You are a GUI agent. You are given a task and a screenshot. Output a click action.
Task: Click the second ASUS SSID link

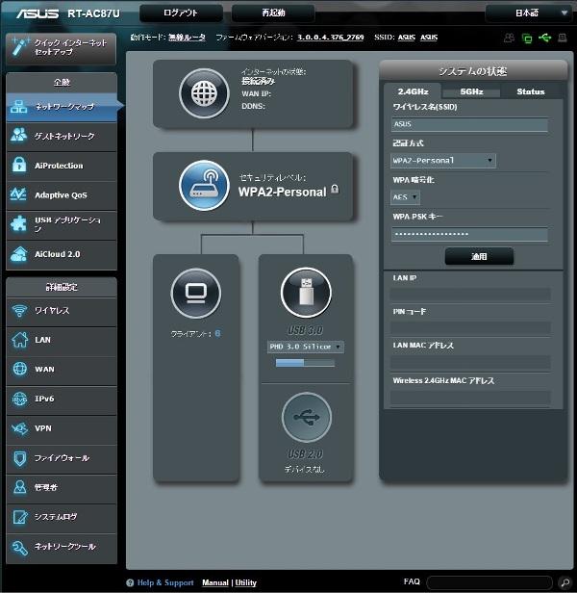pos(429,38)
